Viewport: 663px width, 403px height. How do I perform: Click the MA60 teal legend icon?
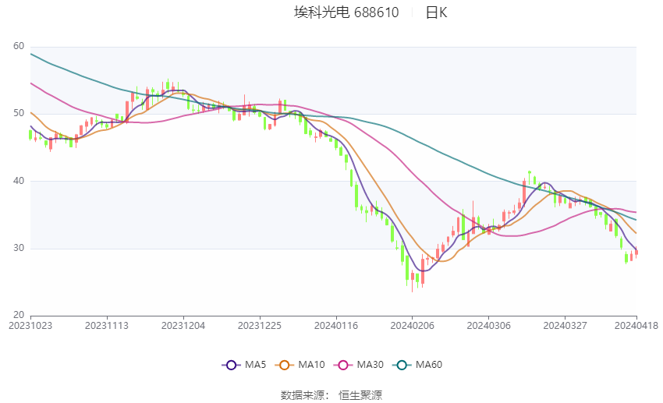pyautogui.click(x=402, y=365)
